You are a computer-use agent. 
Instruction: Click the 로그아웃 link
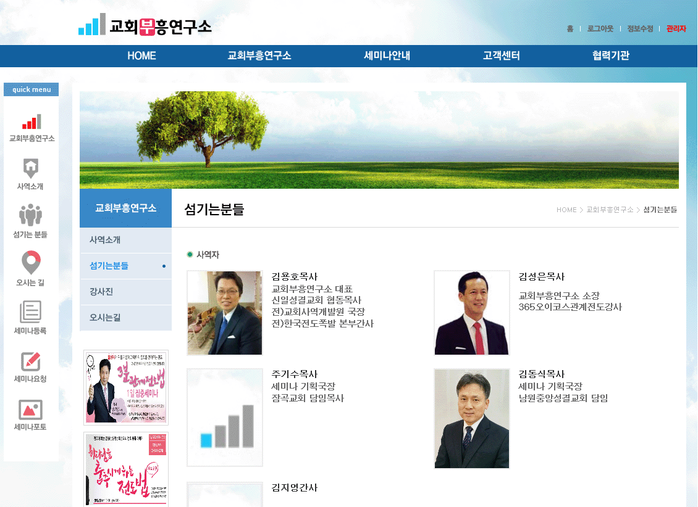tap(600, 29)
